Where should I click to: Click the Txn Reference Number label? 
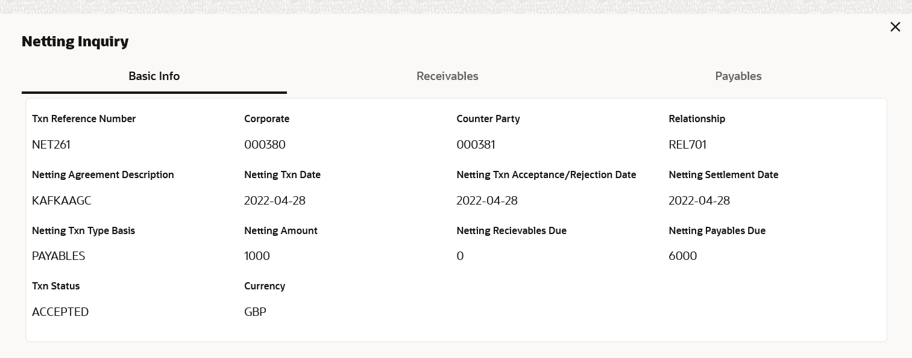[84, 119]
